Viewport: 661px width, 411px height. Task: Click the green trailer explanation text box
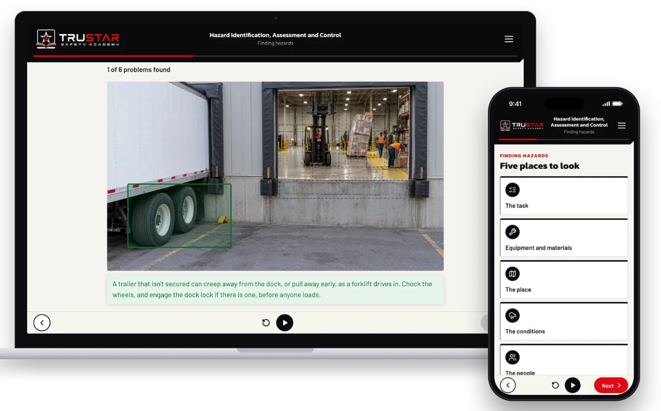tap(275, 289)
